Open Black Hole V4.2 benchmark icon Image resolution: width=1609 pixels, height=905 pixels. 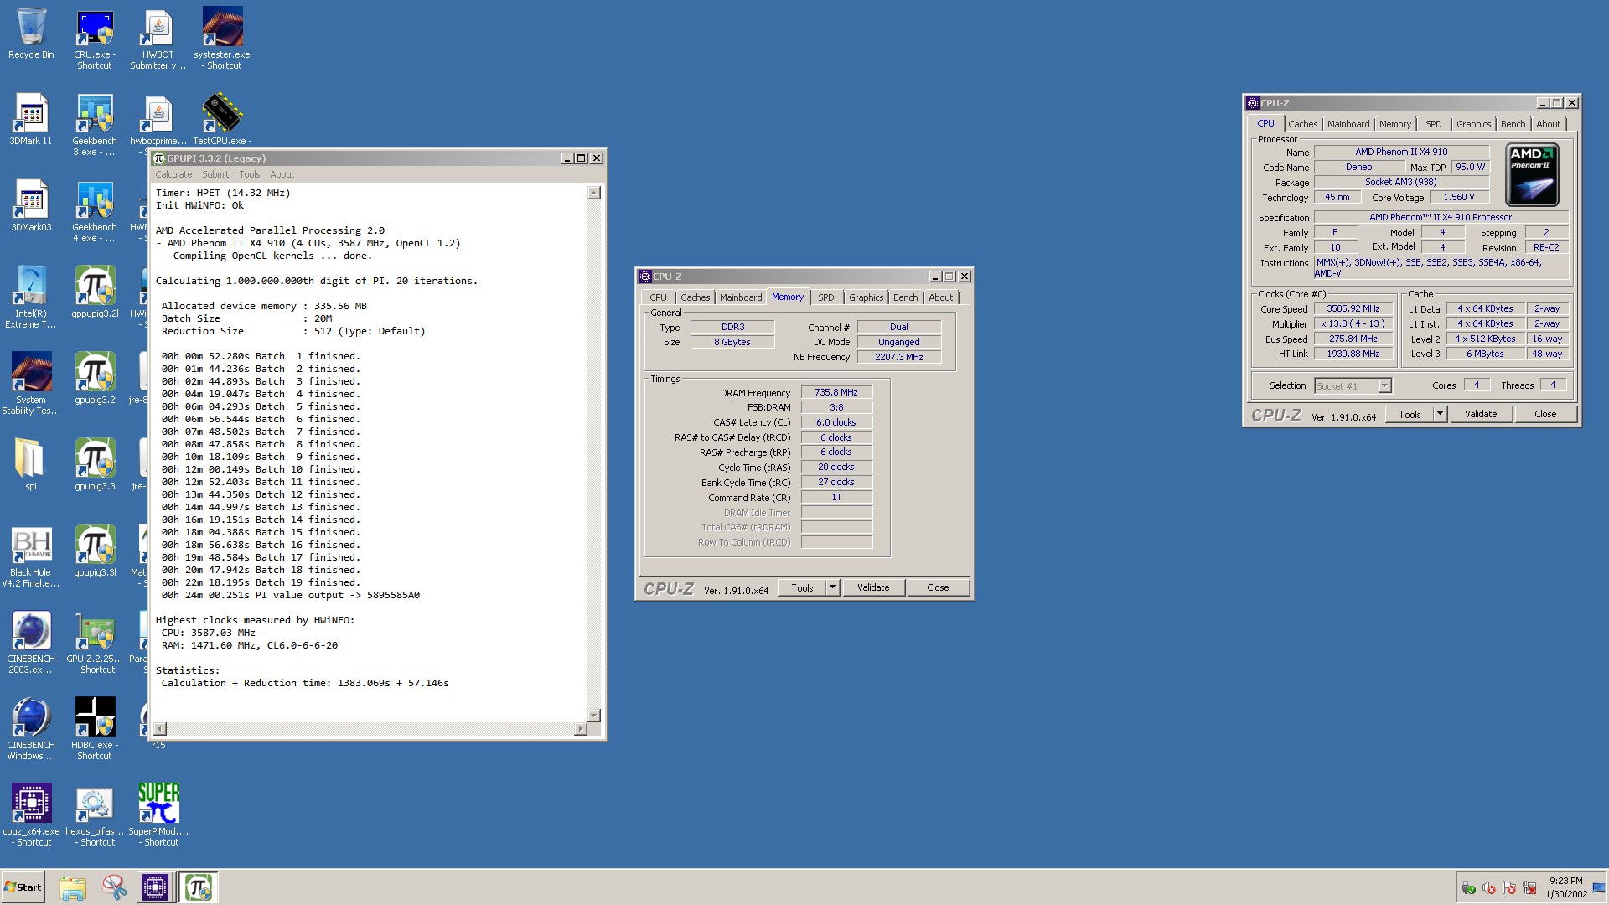[31, 556]
